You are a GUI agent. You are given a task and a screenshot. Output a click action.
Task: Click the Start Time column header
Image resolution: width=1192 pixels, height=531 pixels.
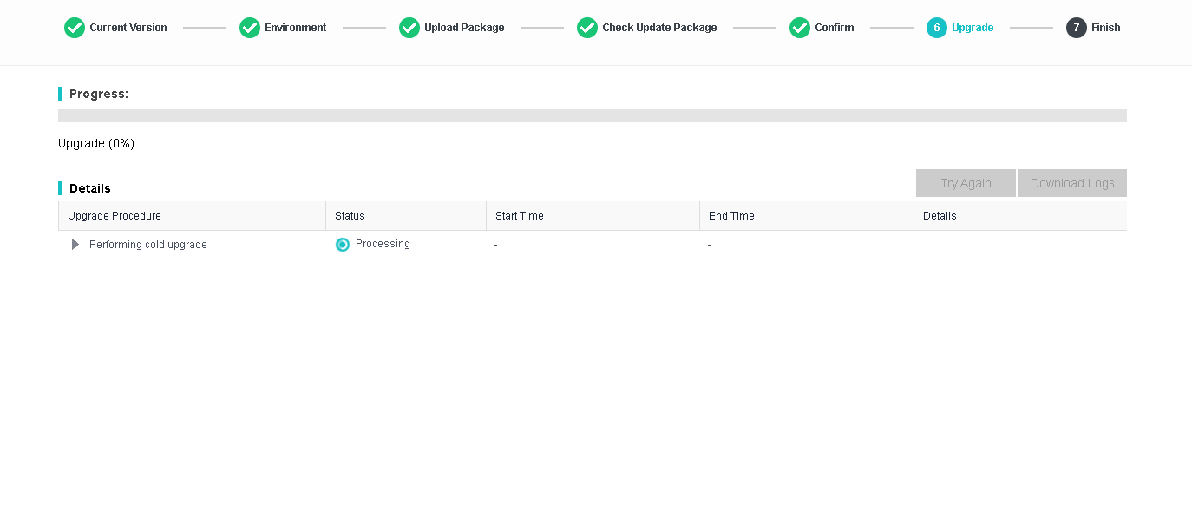click(593, 216)
